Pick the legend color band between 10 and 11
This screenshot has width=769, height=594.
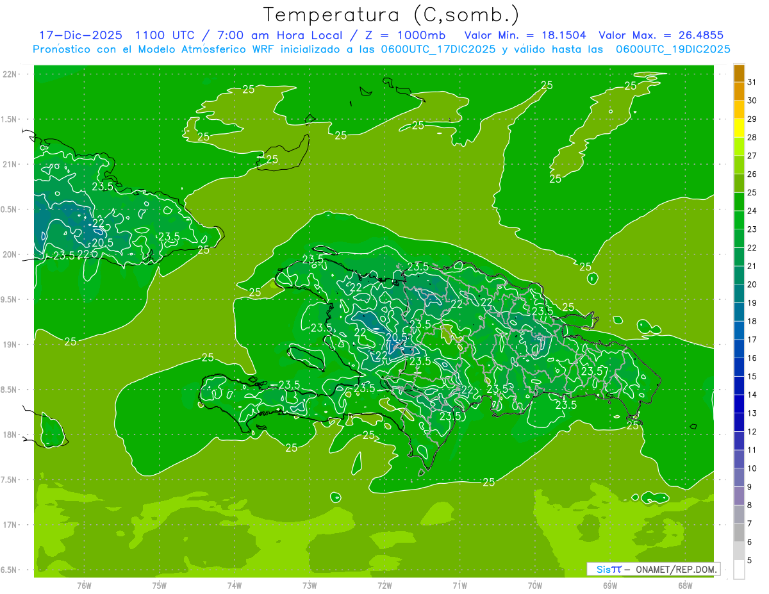click(739, 459)
